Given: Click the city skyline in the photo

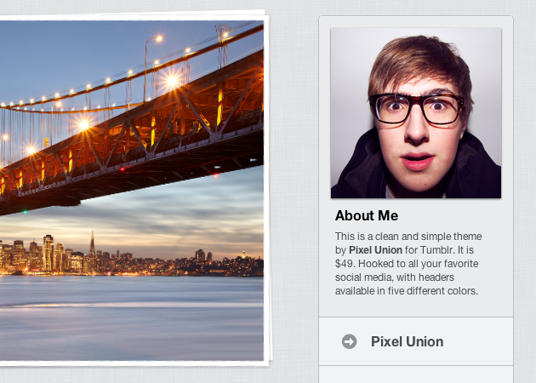Looking at the screenshot, I should 132,256.
